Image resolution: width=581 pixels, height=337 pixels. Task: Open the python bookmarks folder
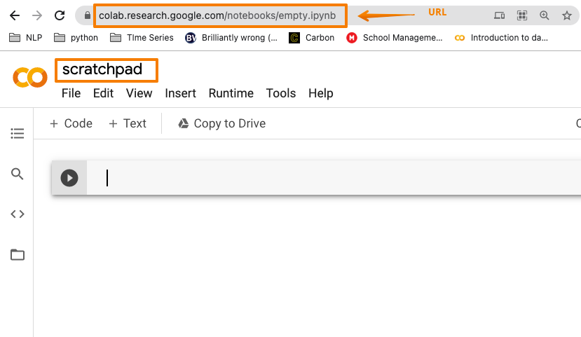[76, 38]
